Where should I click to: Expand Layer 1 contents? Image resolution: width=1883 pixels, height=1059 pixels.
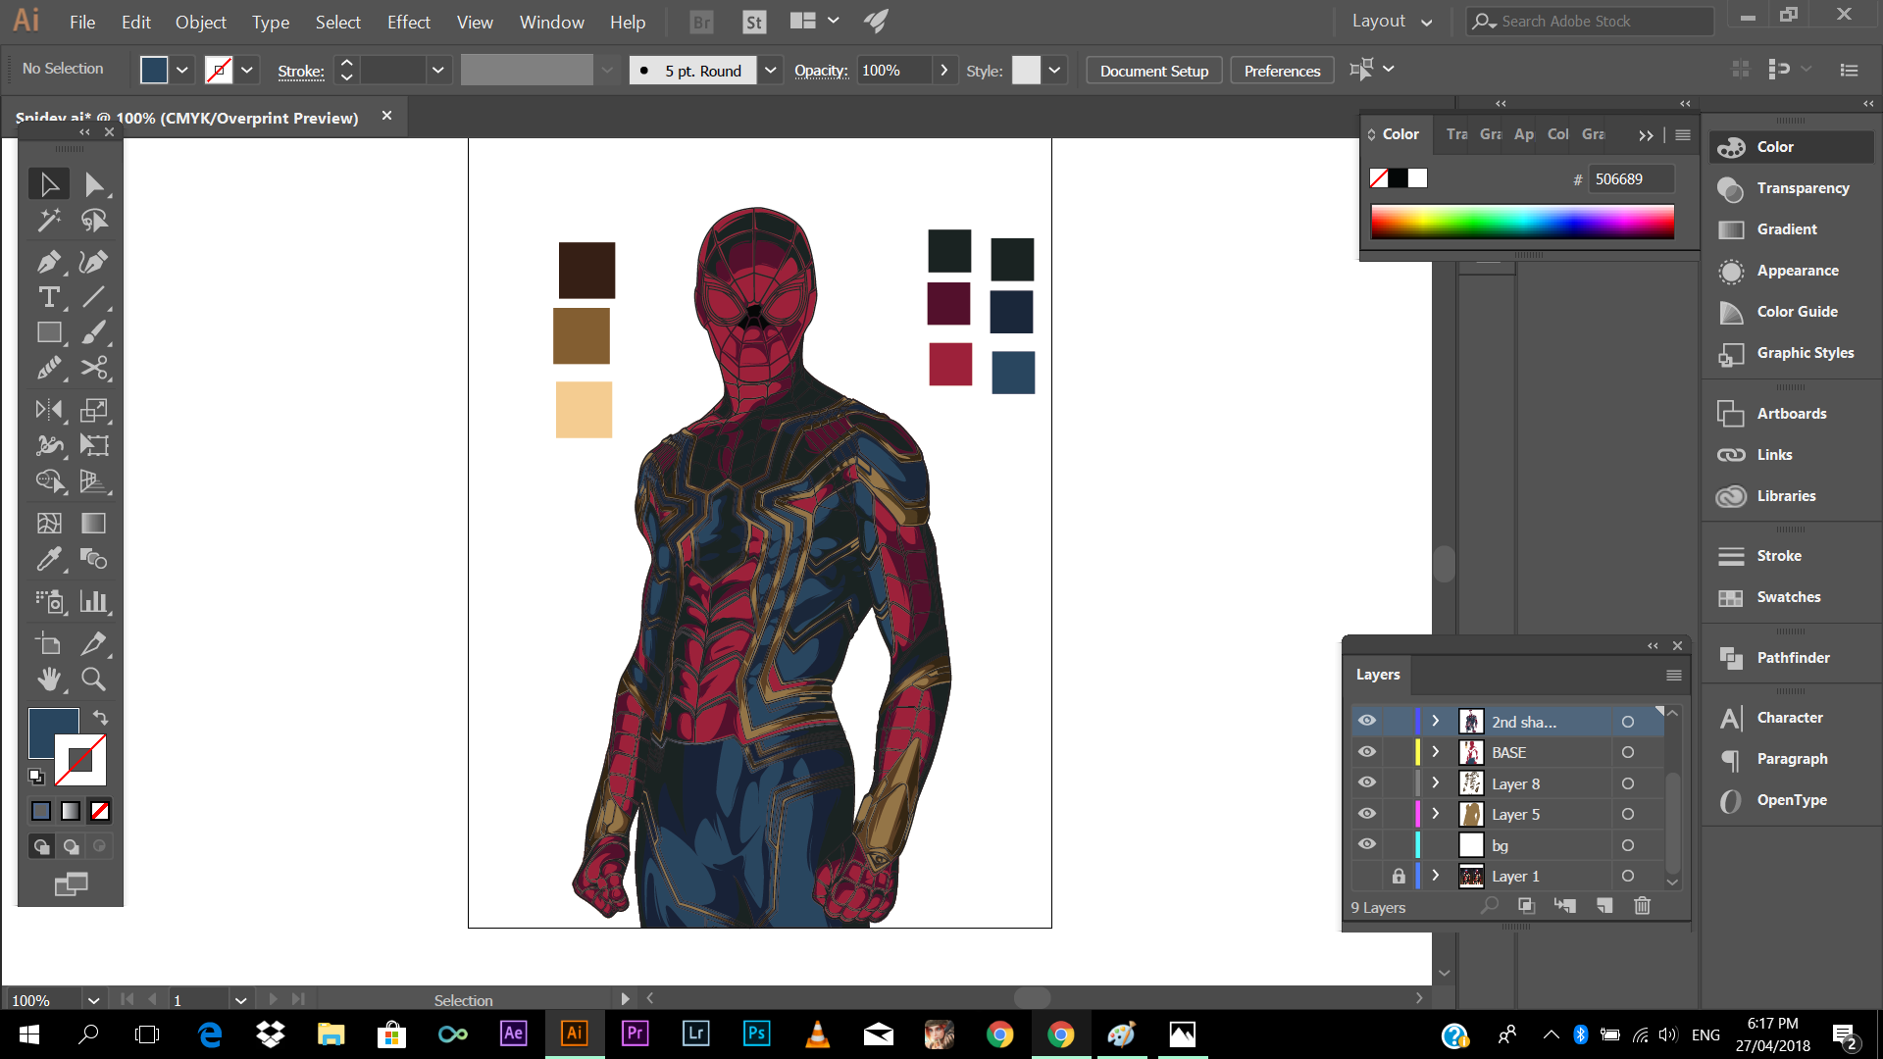point(1436,875)
